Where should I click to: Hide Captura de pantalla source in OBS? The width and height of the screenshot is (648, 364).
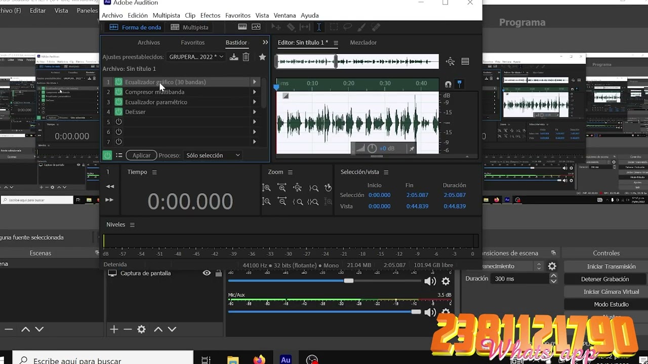[207, 273]
